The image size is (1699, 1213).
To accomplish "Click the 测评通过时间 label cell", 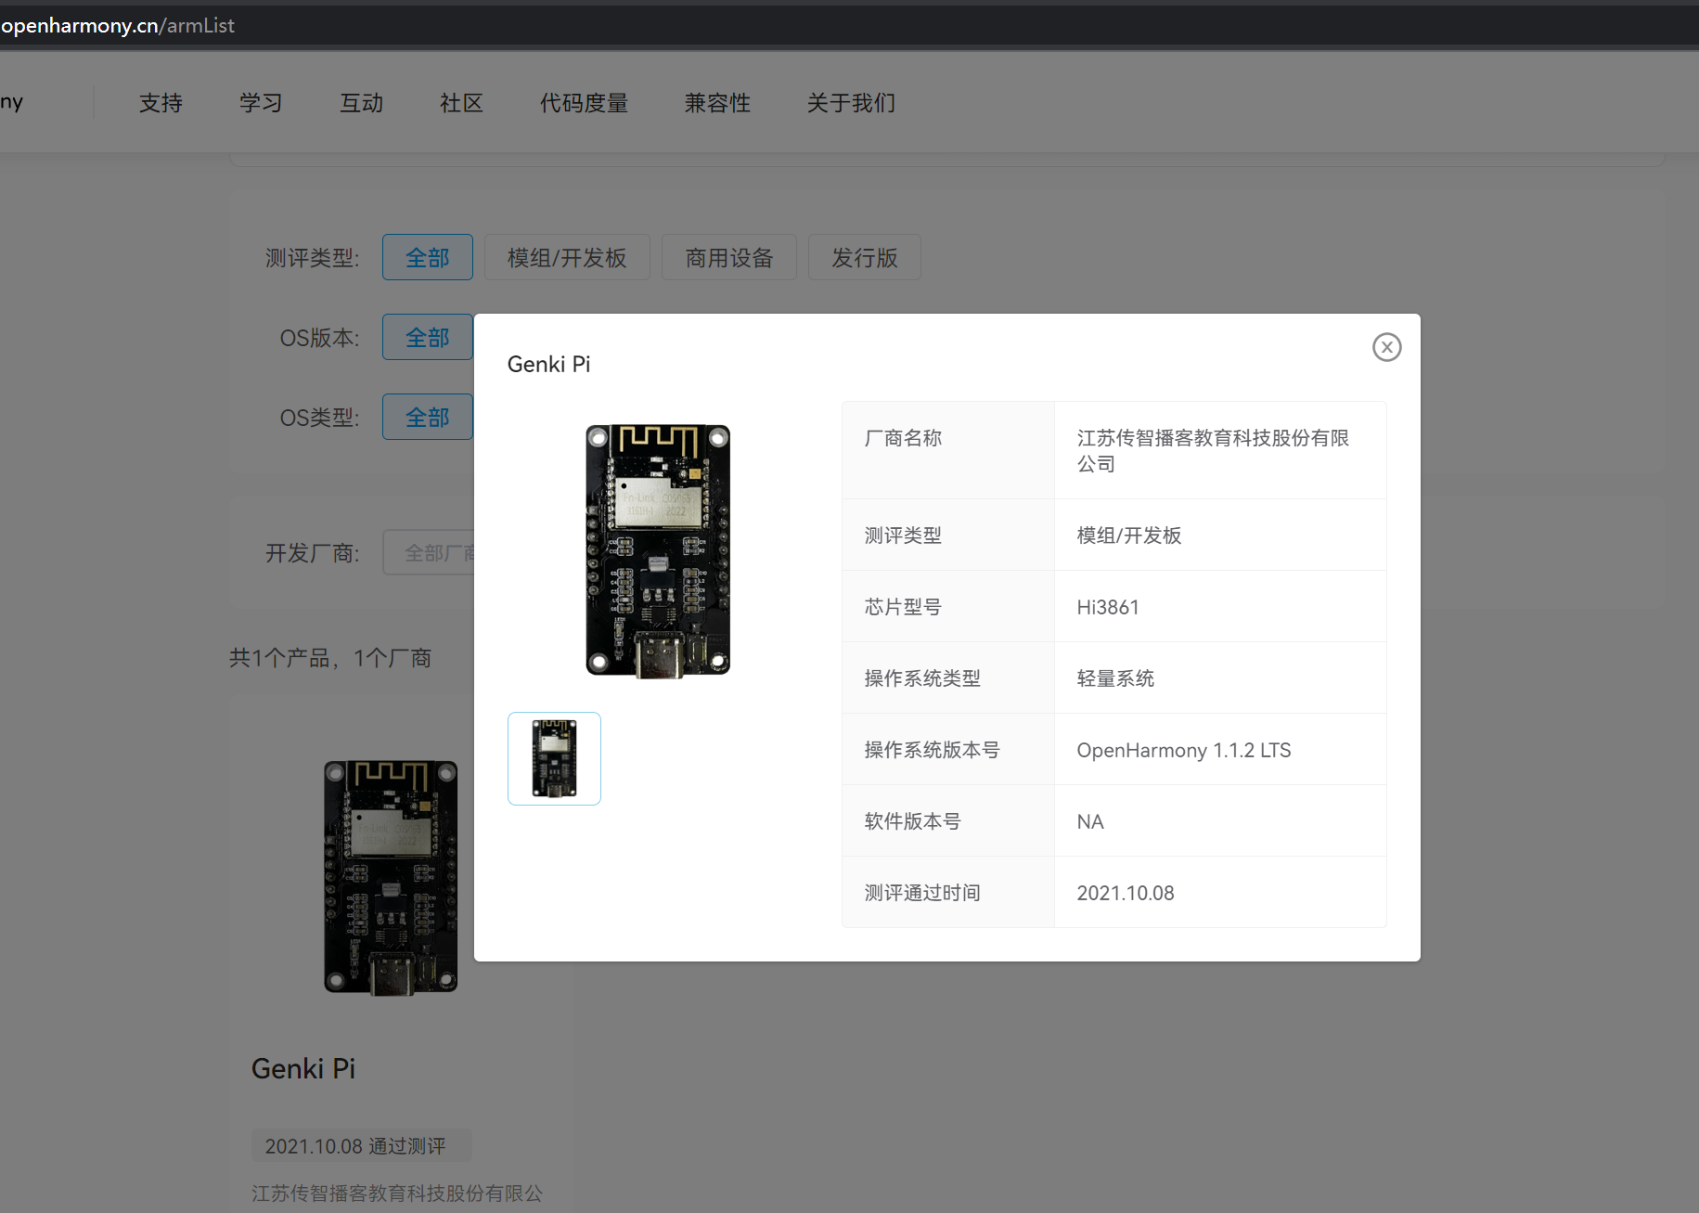I will click(x=947, y=892).
